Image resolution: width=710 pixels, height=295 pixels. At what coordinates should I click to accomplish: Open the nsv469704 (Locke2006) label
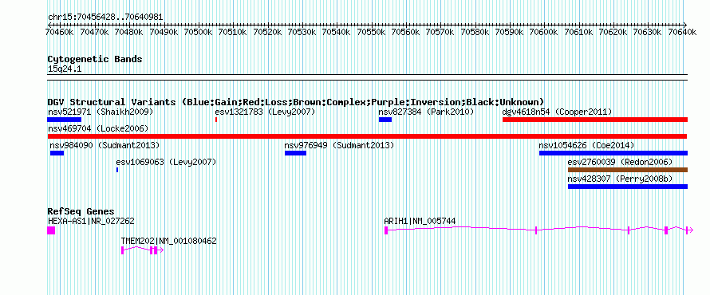[x=98, y=128]
